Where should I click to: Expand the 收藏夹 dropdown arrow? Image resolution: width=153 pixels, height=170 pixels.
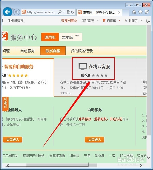click(x=141, y=20)
